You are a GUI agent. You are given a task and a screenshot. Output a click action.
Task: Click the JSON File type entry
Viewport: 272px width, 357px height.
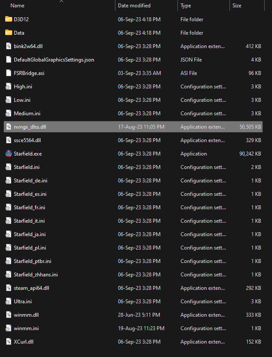point(191,60)
